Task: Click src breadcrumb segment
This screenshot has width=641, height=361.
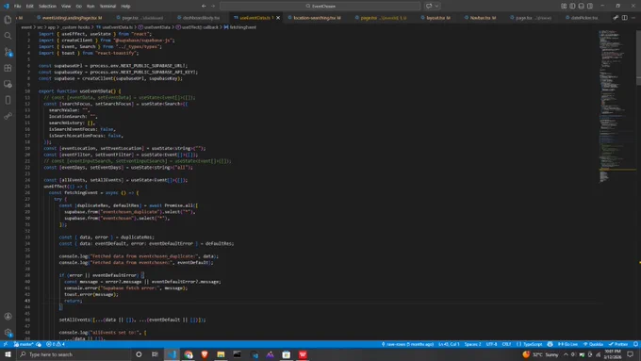Action: (x=40, y=27)
